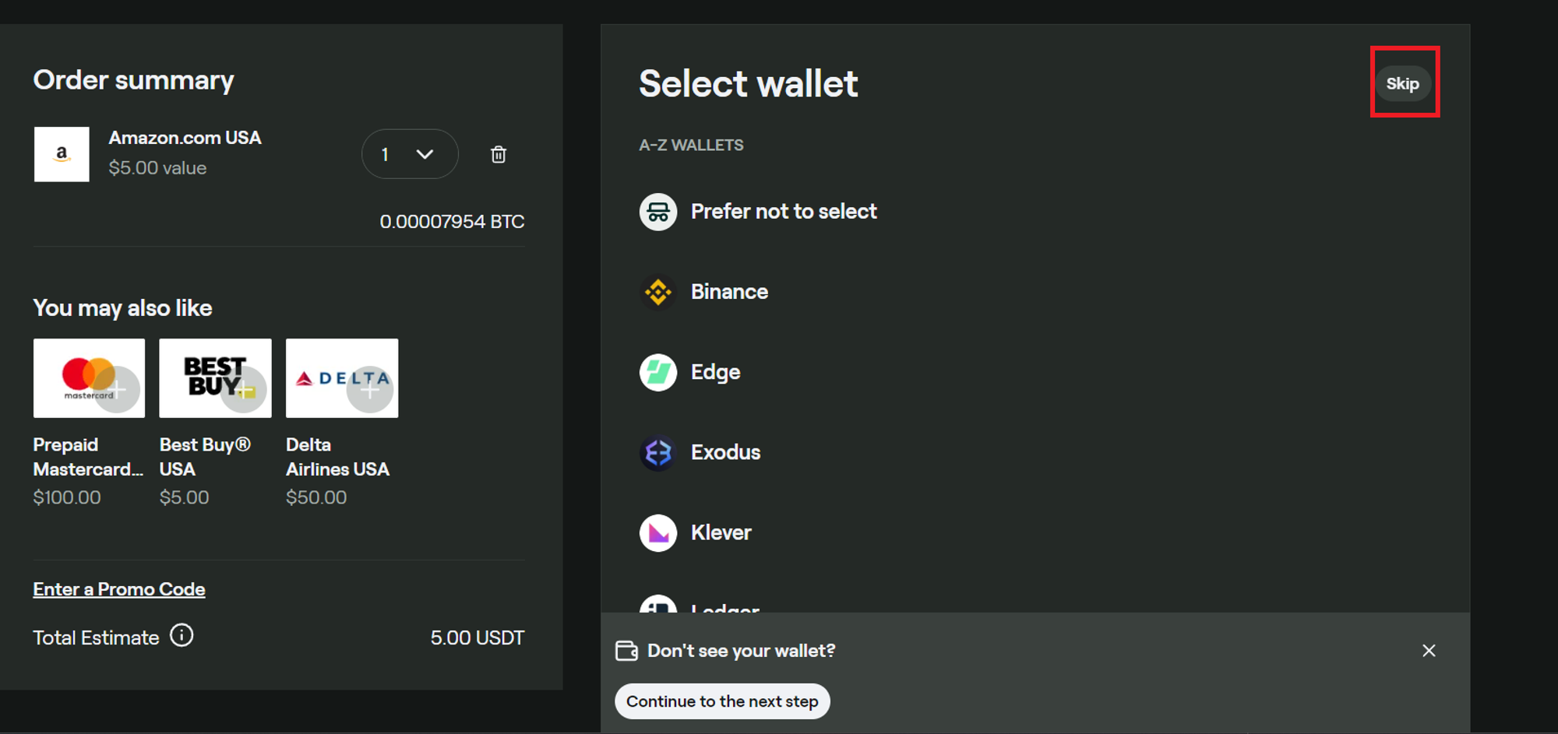
Task: Add Best Buy USA with the plus icon
Action: 244,389
